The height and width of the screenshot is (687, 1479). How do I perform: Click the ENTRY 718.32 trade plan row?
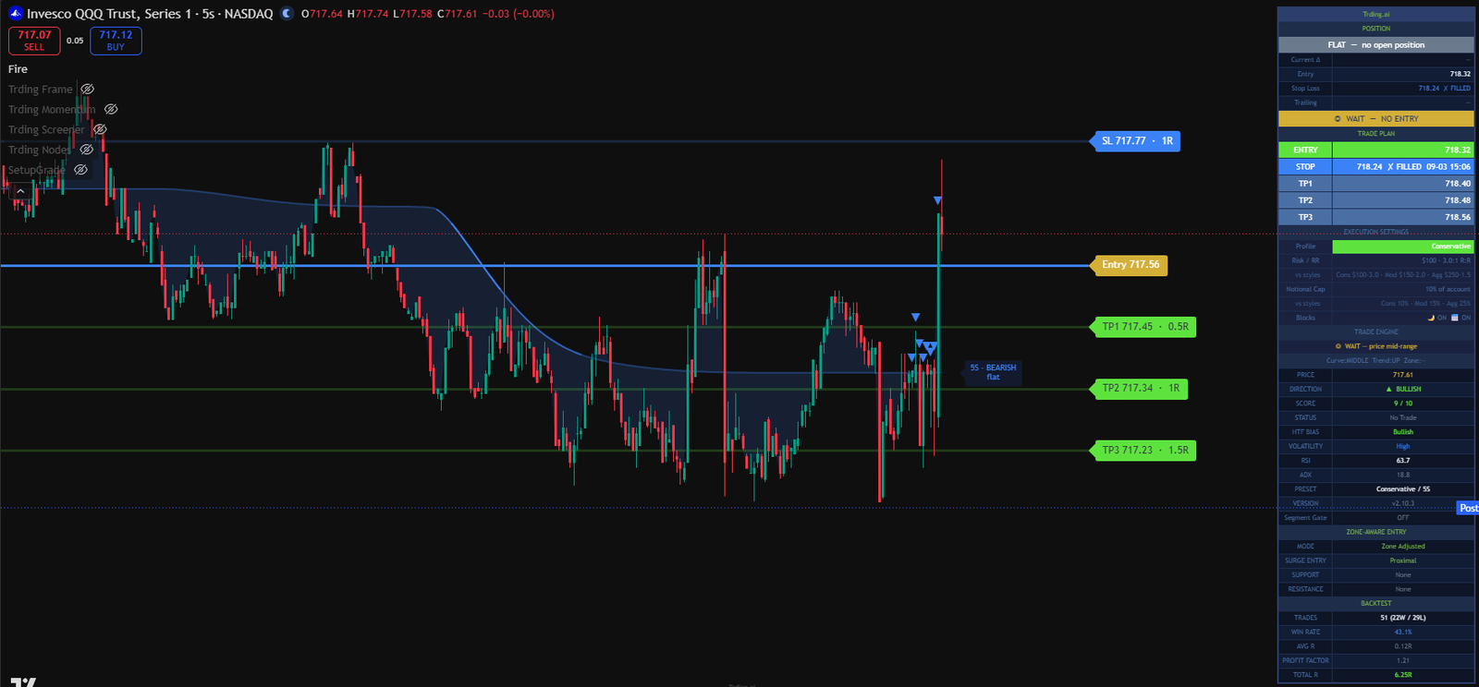(x=1375, y=150)
